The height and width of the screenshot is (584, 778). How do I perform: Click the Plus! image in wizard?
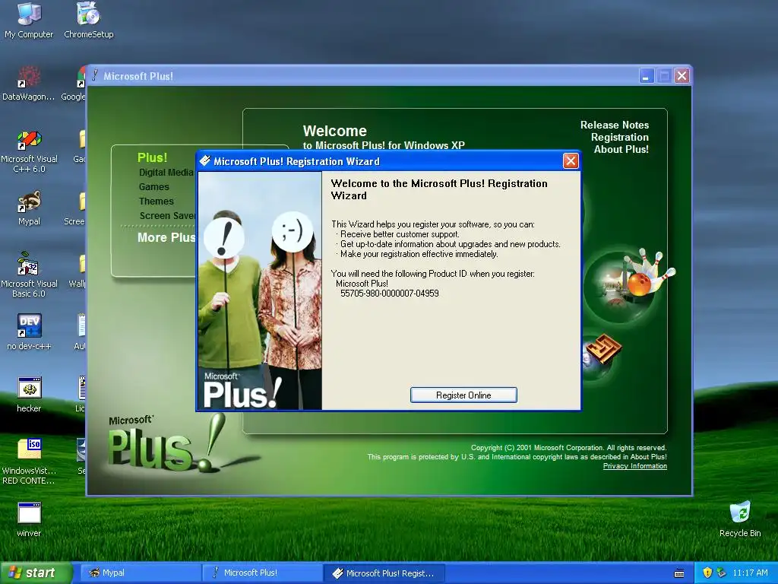tap(260, 291)
